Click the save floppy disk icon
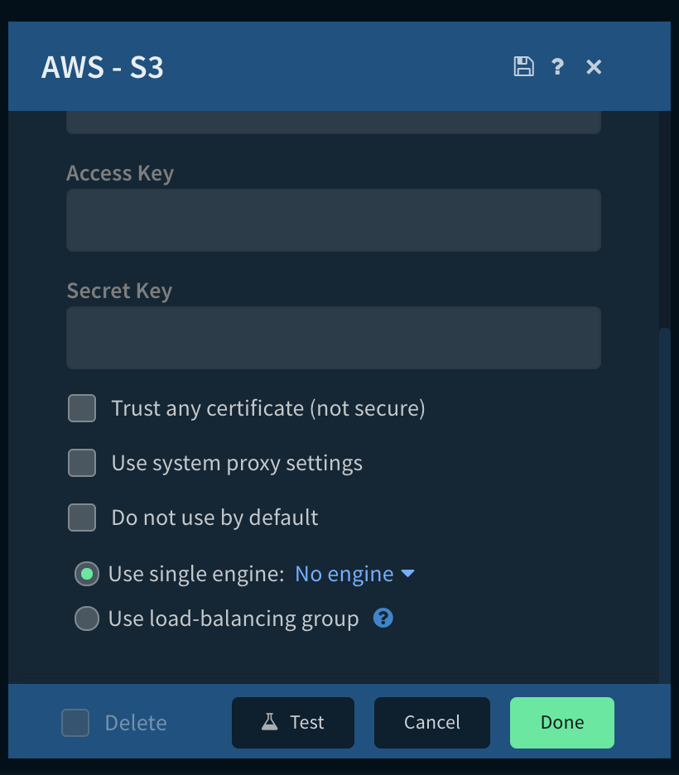The width and height of the screenshot is (679, 775). [523, 67]
